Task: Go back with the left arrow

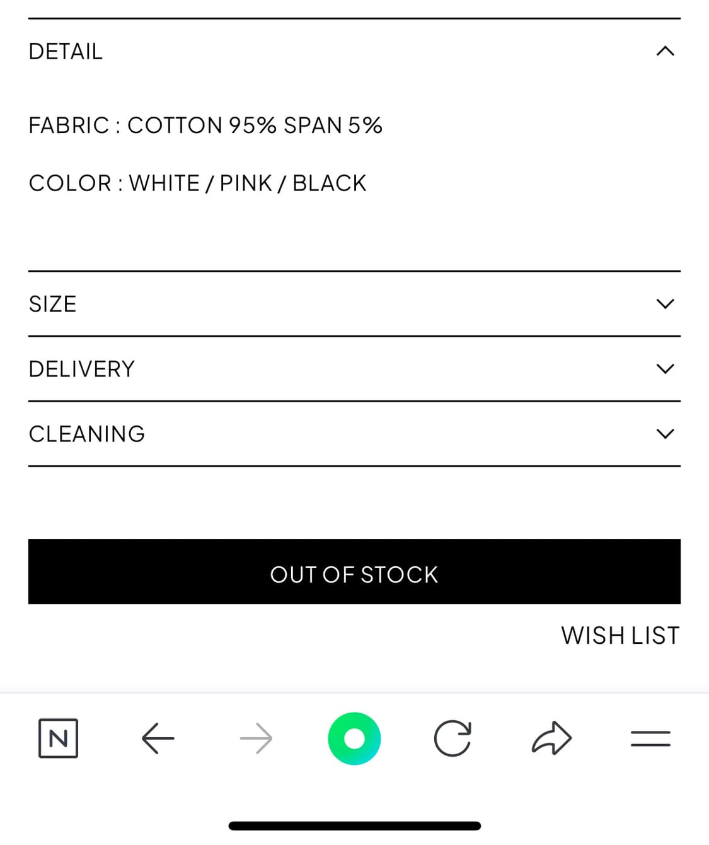Action: 158,738
